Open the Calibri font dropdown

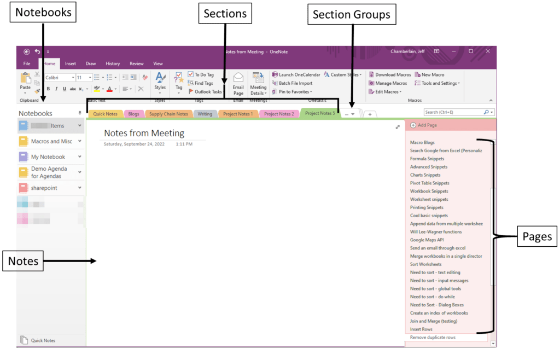[x=72, y=78]
